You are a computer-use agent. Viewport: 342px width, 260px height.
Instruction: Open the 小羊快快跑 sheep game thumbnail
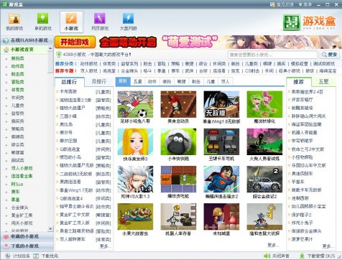tap(178, 141)
